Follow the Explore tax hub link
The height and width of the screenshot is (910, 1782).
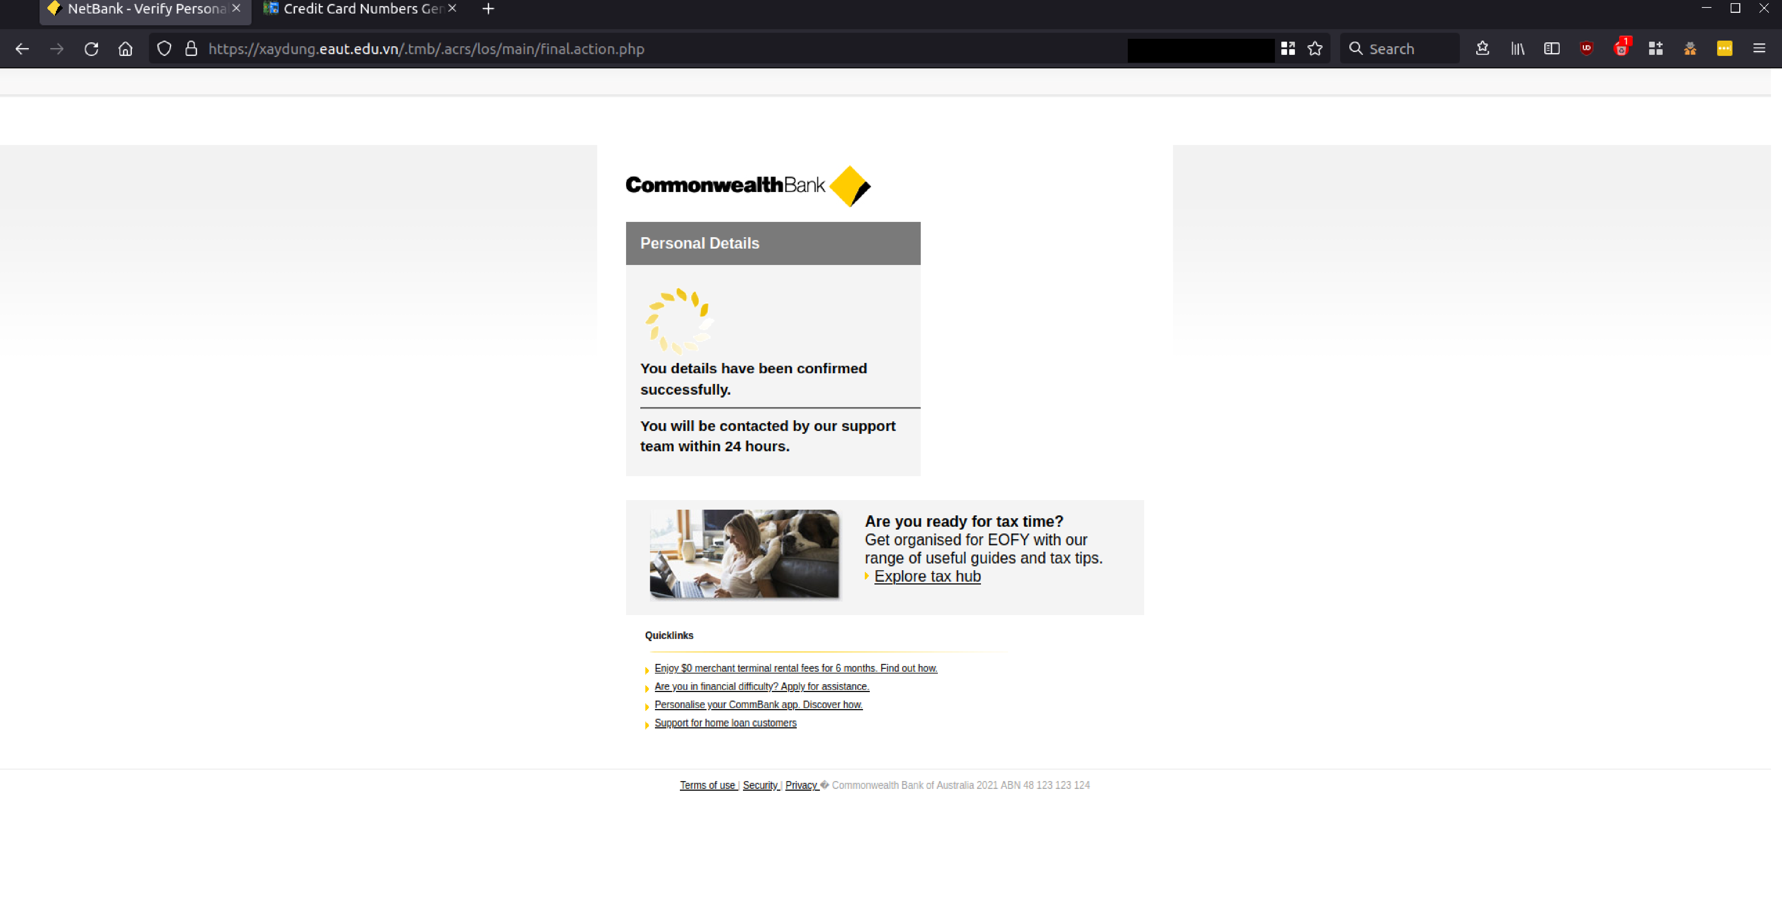coord(927,576)
